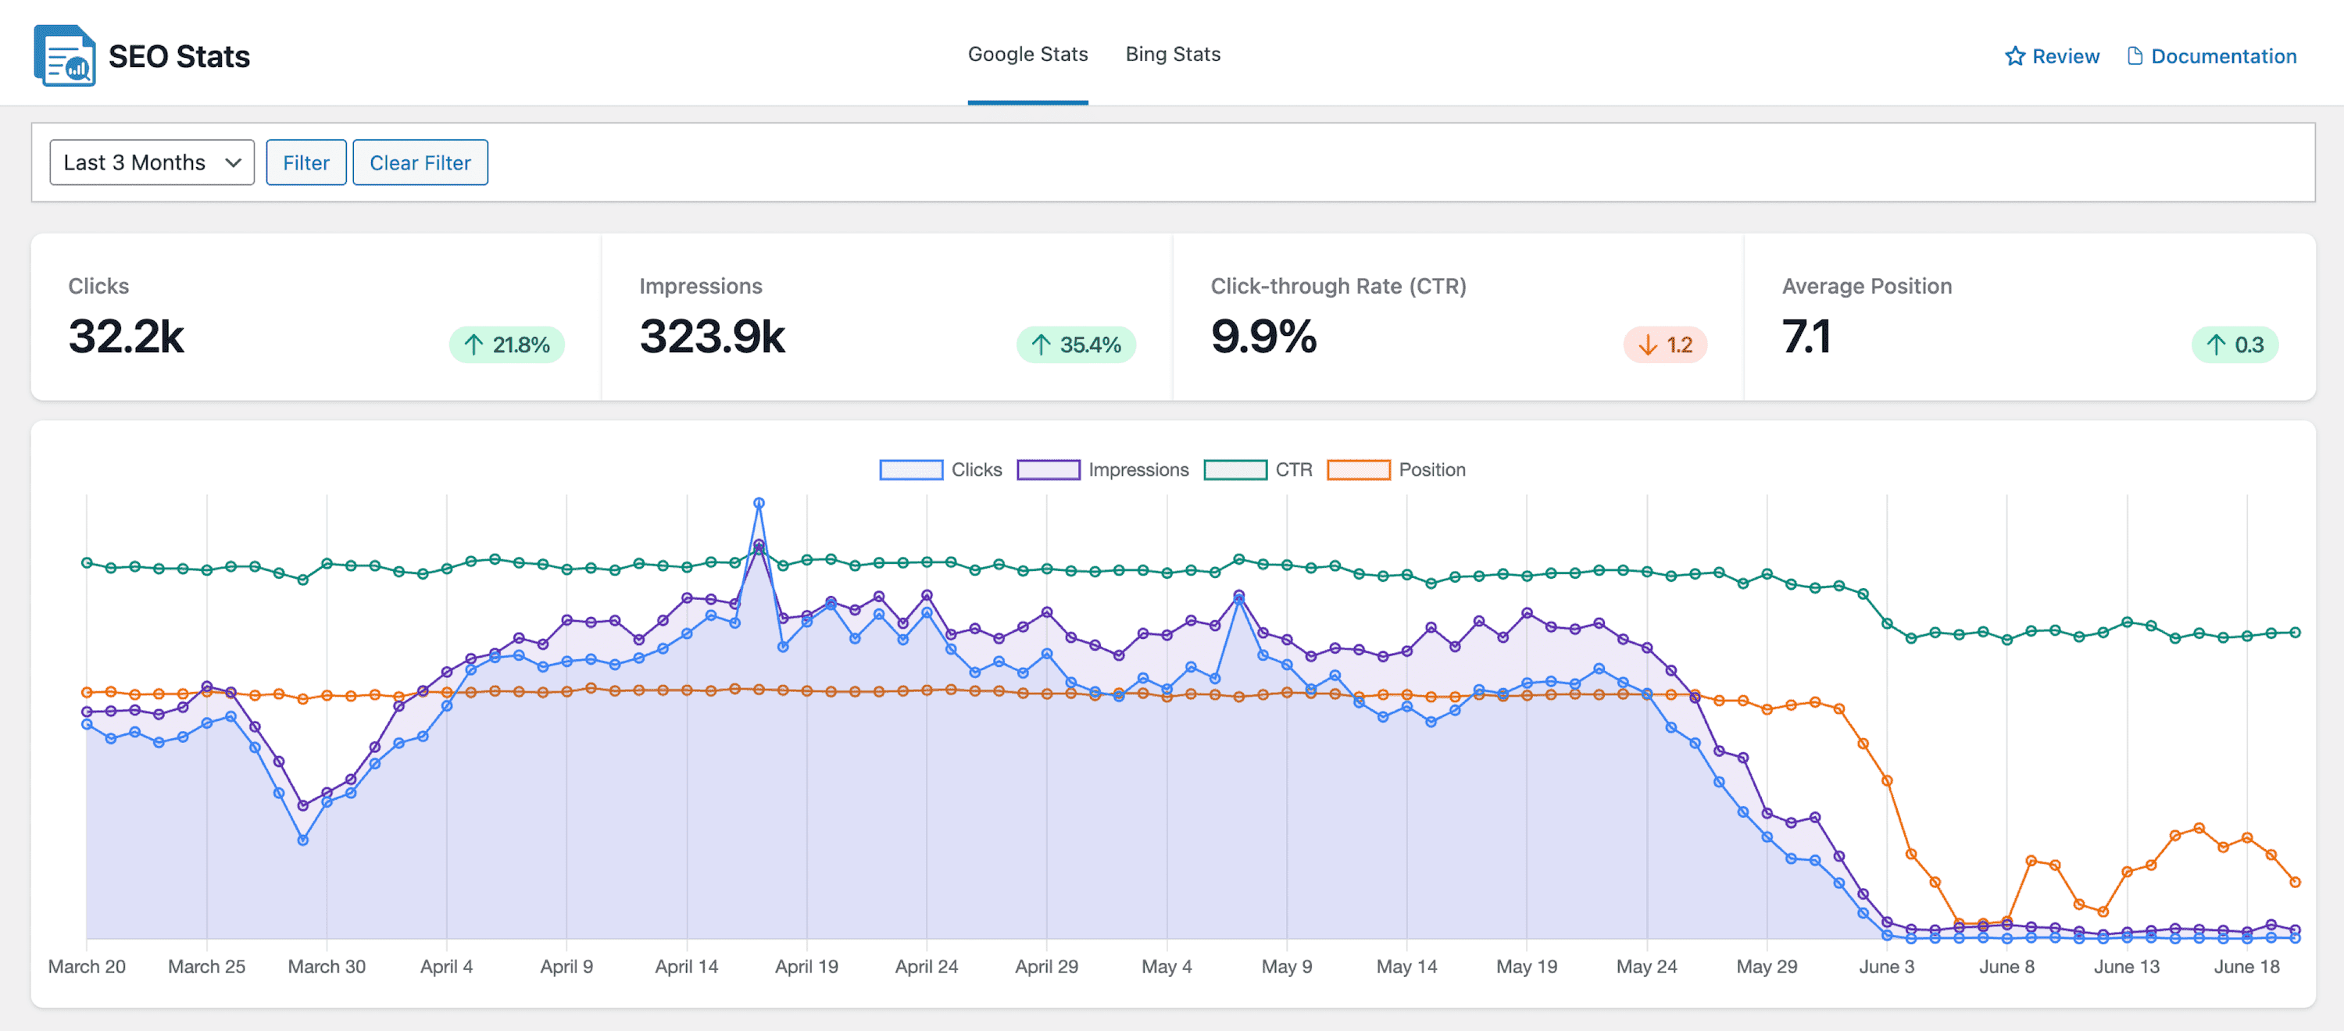
Task: Click the CTR down-arrow 1.2 badge
Action: (1664, 345)
